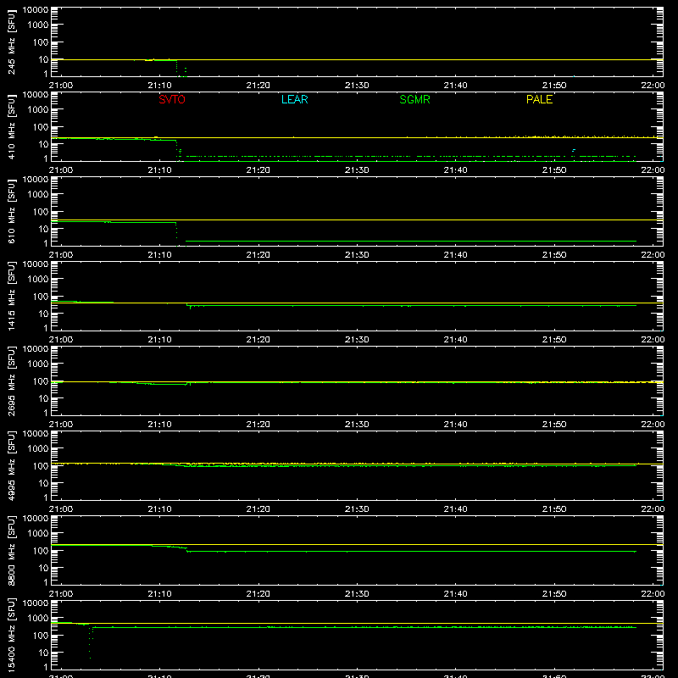Click the 21:30 time label below 245 MHz plot

click(357, 86)
